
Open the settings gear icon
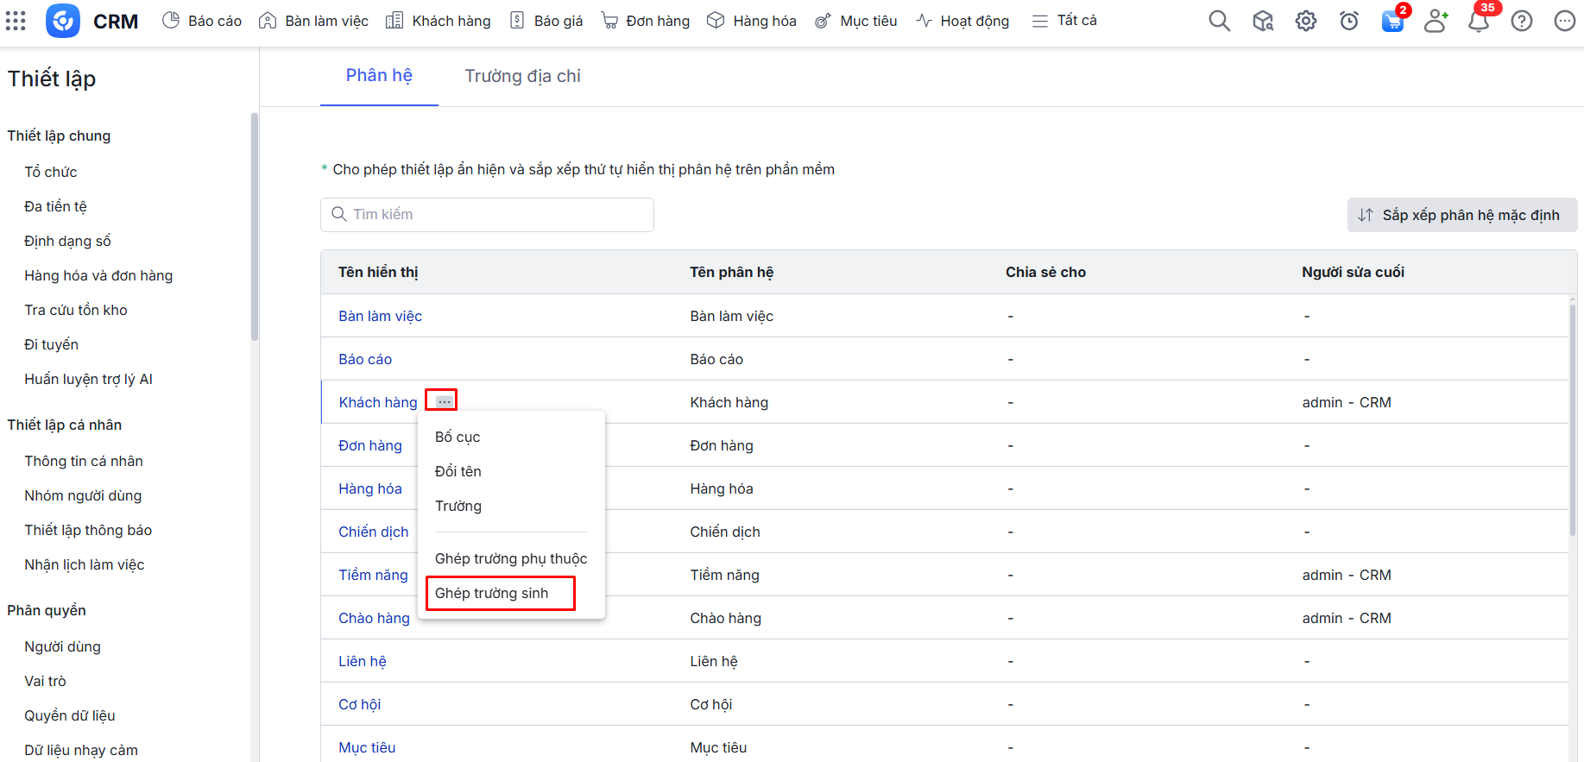pyautogui.click(x=1305, y=21)
